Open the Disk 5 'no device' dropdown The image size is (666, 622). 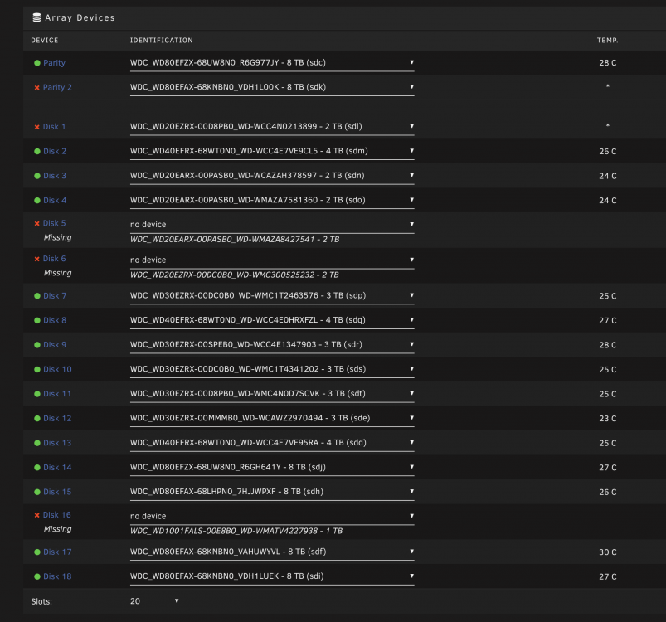pyautogui.click(x=272, y=225)
